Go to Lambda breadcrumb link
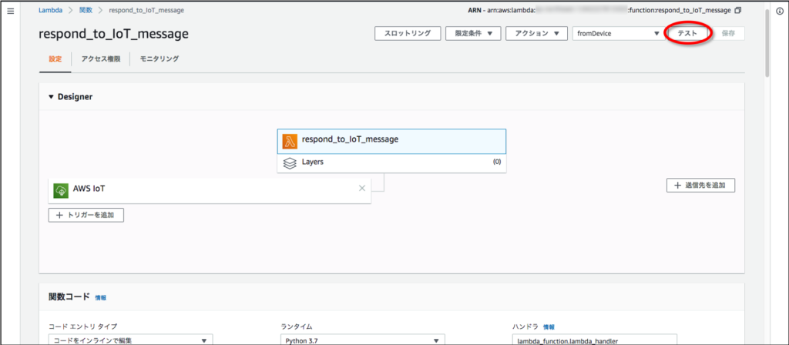Image resolution: width=789 pixels, height=345 pixels. coord(50,11)
